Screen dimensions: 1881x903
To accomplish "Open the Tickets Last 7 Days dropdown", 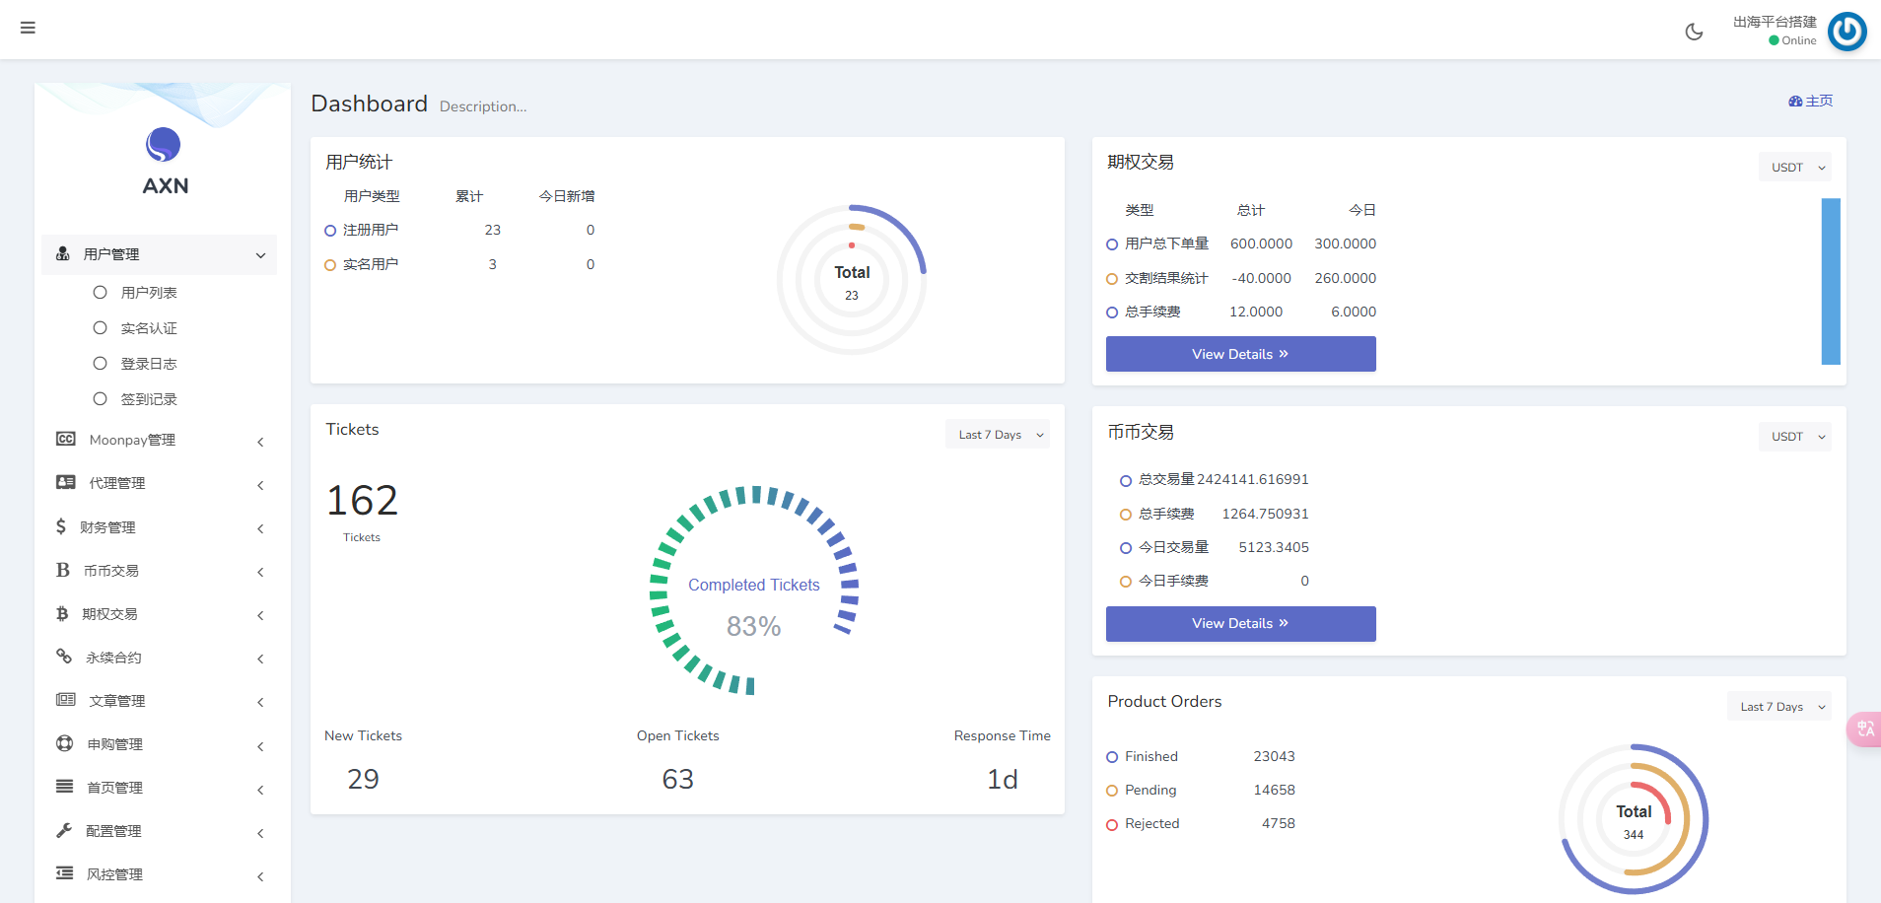I will click(x=998, y=435).
